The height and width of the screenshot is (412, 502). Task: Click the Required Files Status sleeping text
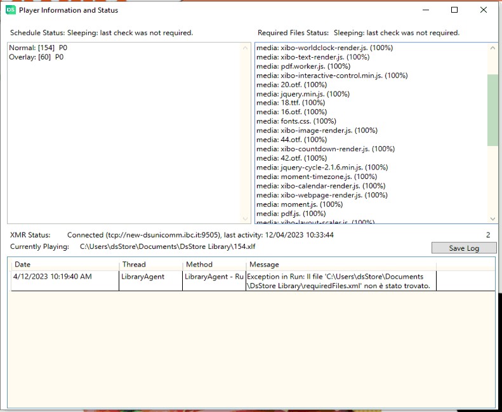click(397, 33)
